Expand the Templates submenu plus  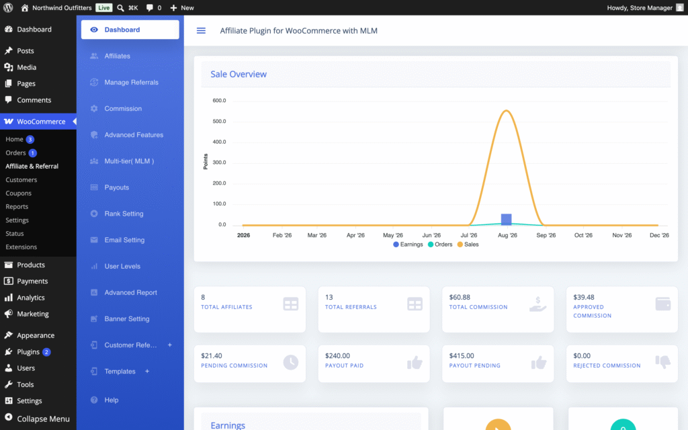tap(147, 371)
